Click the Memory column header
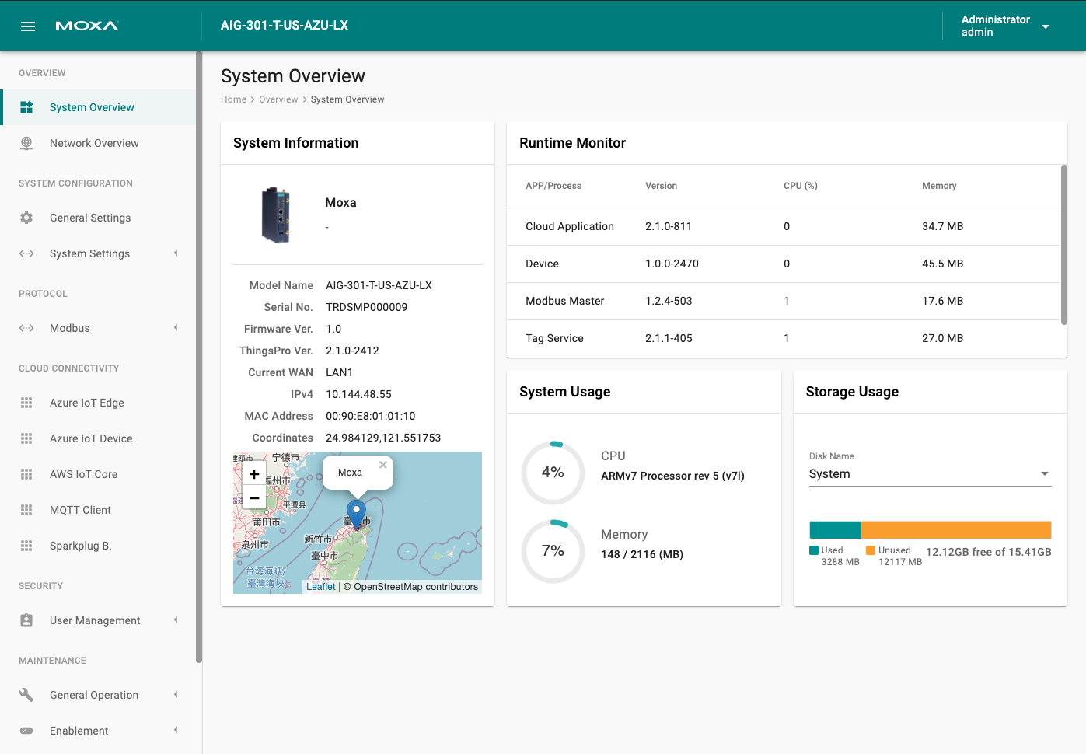 (939, 186)
